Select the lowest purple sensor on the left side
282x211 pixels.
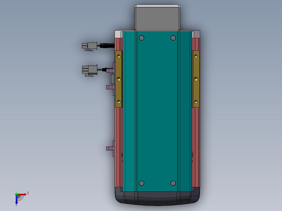tap(110, 148)
